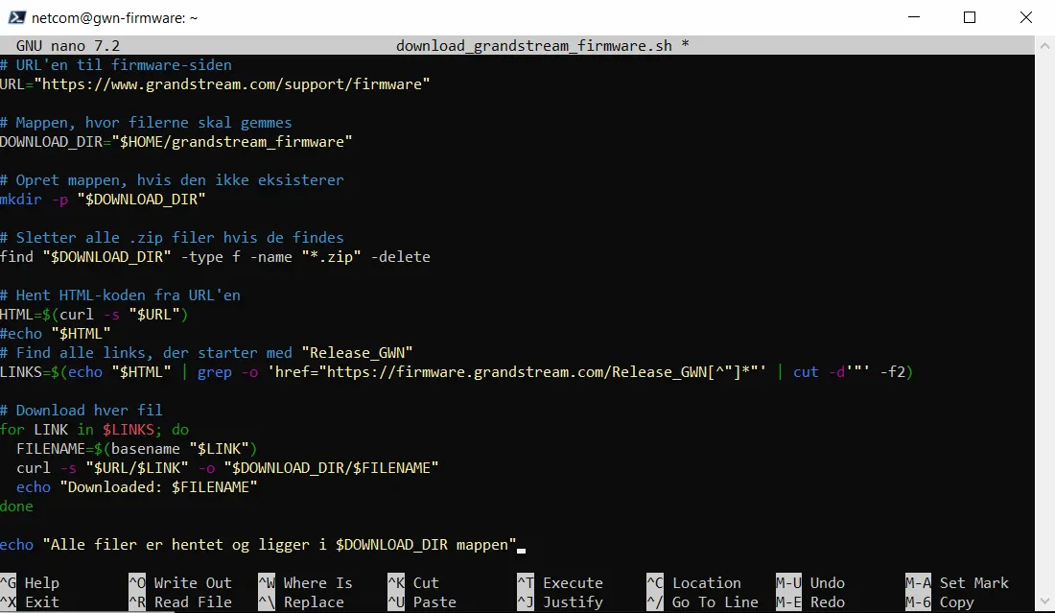Click the M-U Undo shortcut
The height and width of the screenshot is (613, 1055).
(810, 582)
